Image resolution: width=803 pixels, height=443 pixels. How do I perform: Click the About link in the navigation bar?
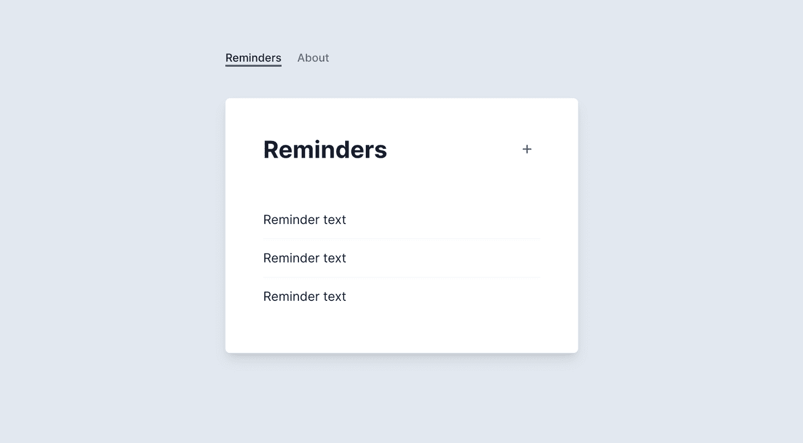[x=313, y=57]
